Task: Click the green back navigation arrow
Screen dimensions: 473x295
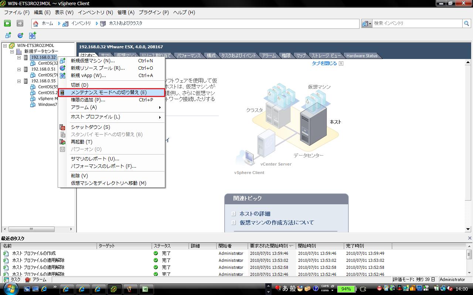Action: click(x=7, y=23)
